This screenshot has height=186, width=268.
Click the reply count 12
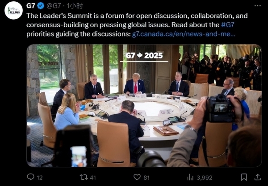(40, 178)
